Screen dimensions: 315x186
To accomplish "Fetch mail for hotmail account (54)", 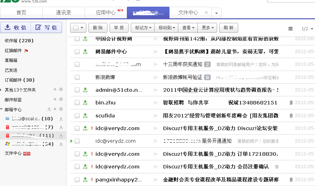I will [61, 144].
